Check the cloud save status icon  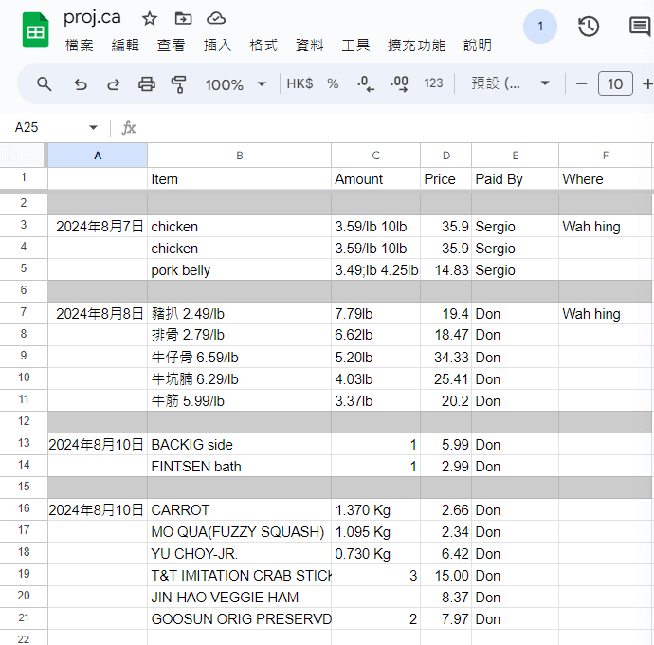(x=216, y=18)
